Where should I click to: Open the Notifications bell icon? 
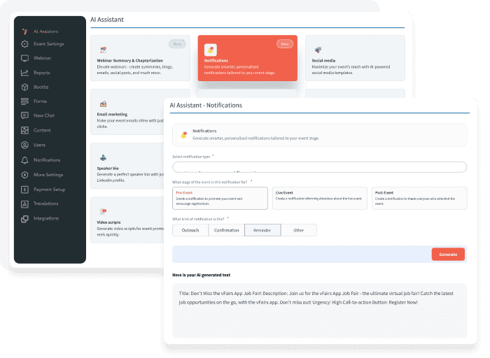(x=25, y=160)
